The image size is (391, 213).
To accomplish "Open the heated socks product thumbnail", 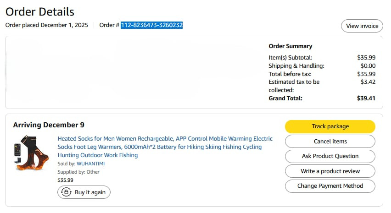I will (x=31, y=153).
